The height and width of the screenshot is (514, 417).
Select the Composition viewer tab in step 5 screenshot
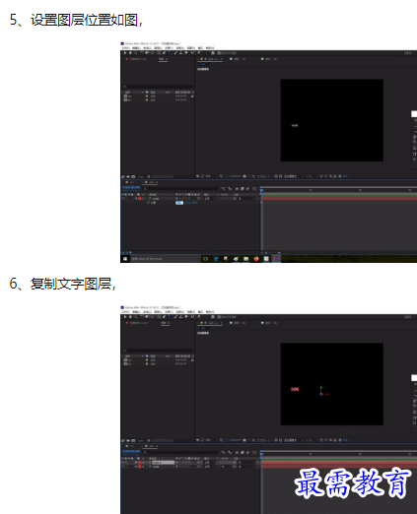tap(210, 59)
